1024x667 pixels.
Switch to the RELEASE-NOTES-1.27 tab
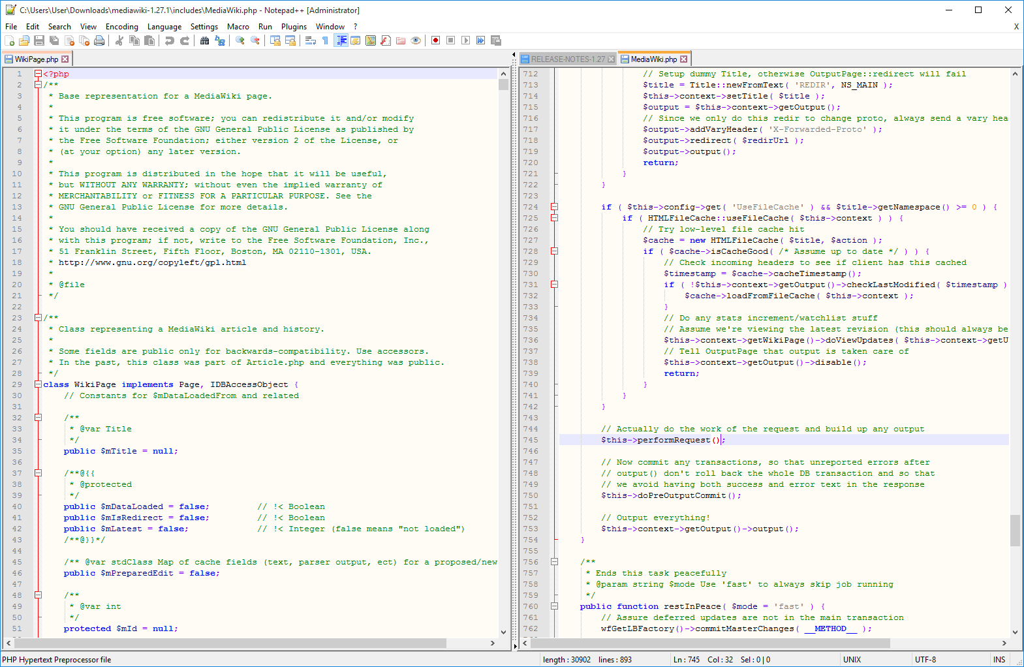(x=567, y=59)
